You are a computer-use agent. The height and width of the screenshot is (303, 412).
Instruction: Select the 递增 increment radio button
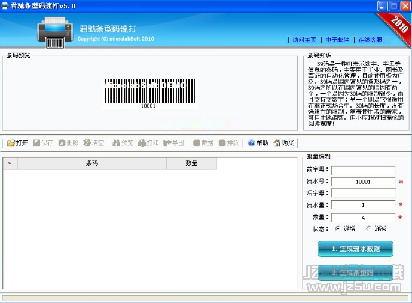tap(338, 228)
